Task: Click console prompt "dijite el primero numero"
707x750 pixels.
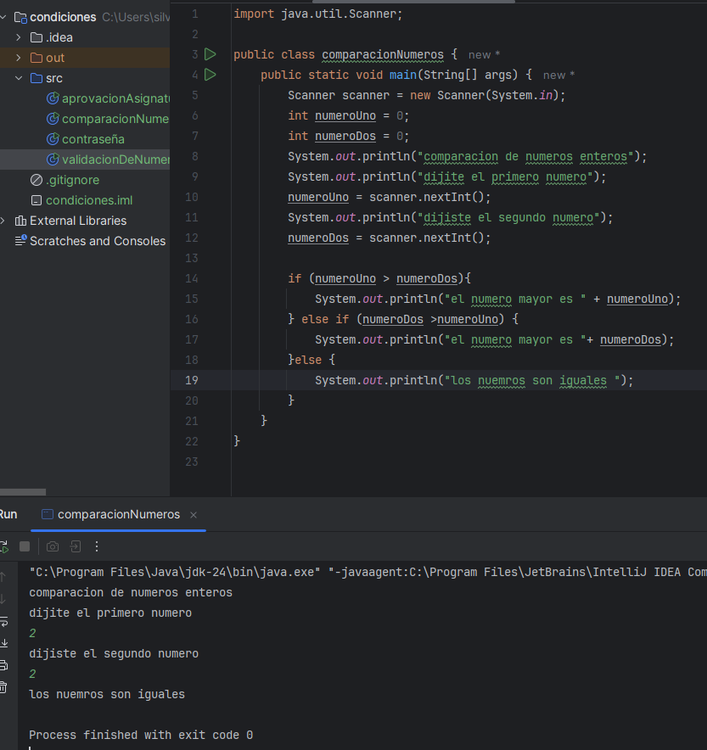Action: 110,613
